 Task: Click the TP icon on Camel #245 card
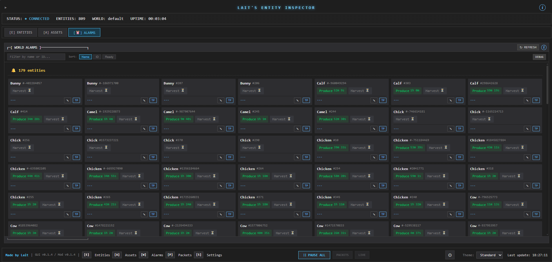coord(306,129)
